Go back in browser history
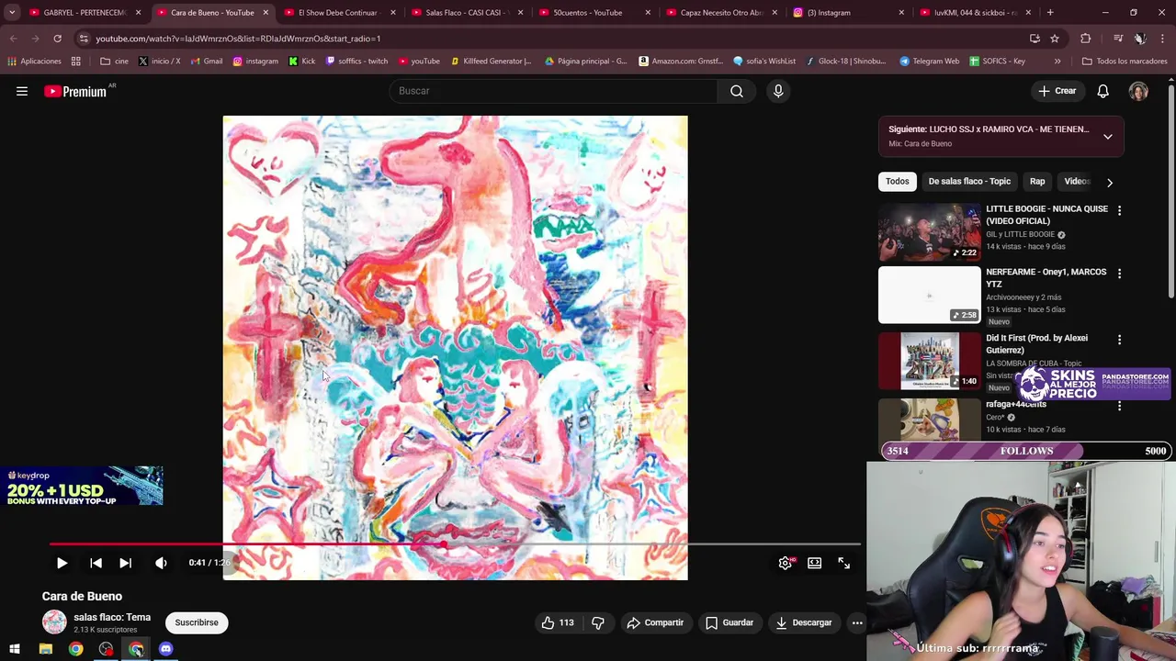 13,39
